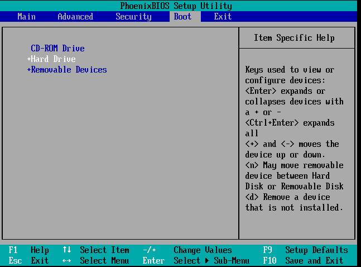Click the 'Enter' key label in footer
Screen dimensions: 361x267
pos(153,260)
